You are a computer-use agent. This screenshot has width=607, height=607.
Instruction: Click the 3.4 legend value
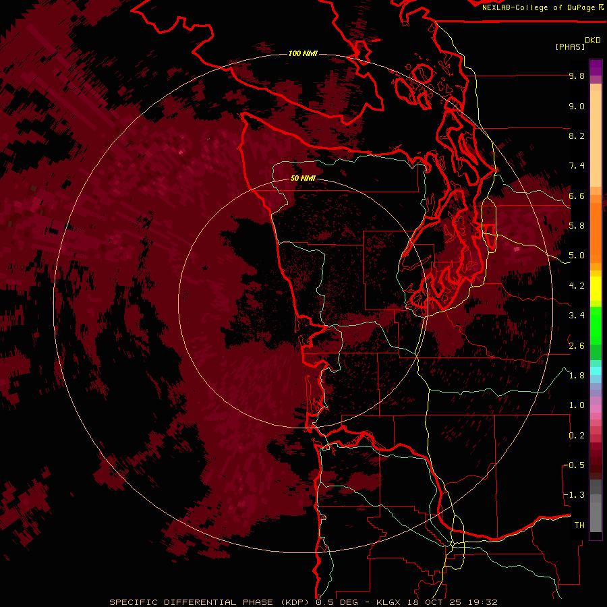[577, 316]
